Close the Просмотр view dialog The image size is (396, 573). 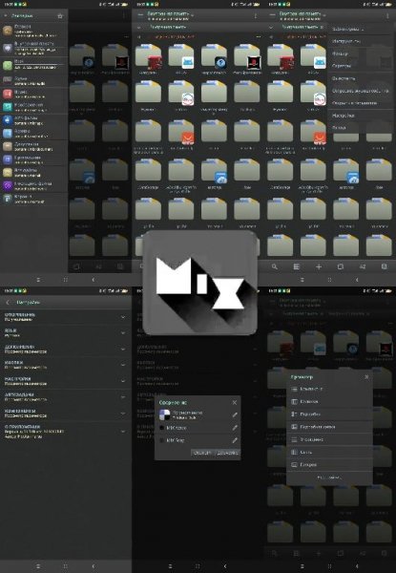click(366, 377)
